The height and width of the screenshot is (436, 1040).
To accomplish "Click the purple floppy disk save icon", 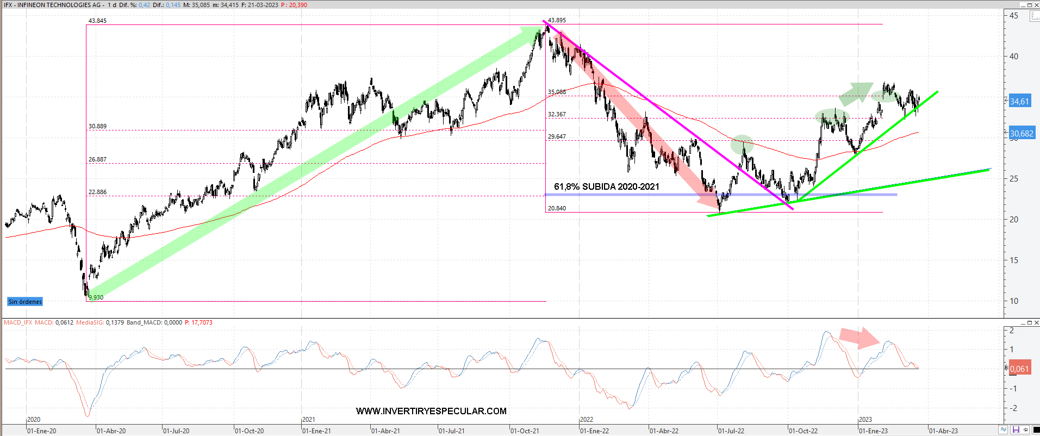I will pos(1015,430).
